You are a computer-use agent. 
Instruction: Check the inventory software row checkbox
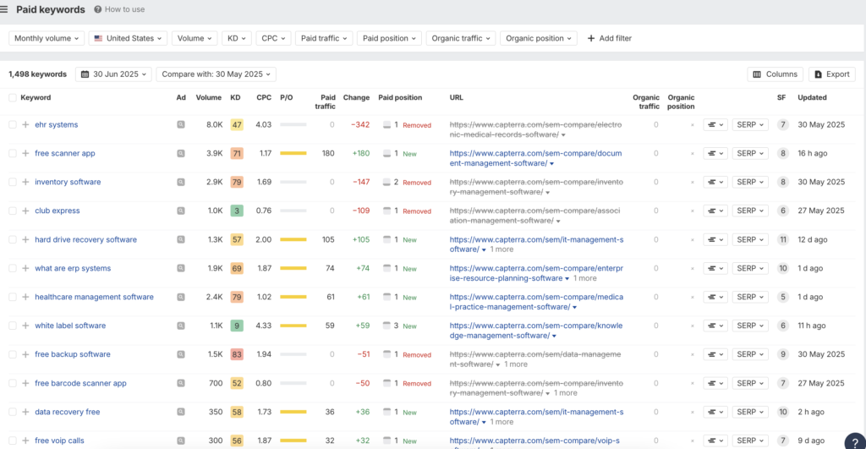tap(12, 183)
